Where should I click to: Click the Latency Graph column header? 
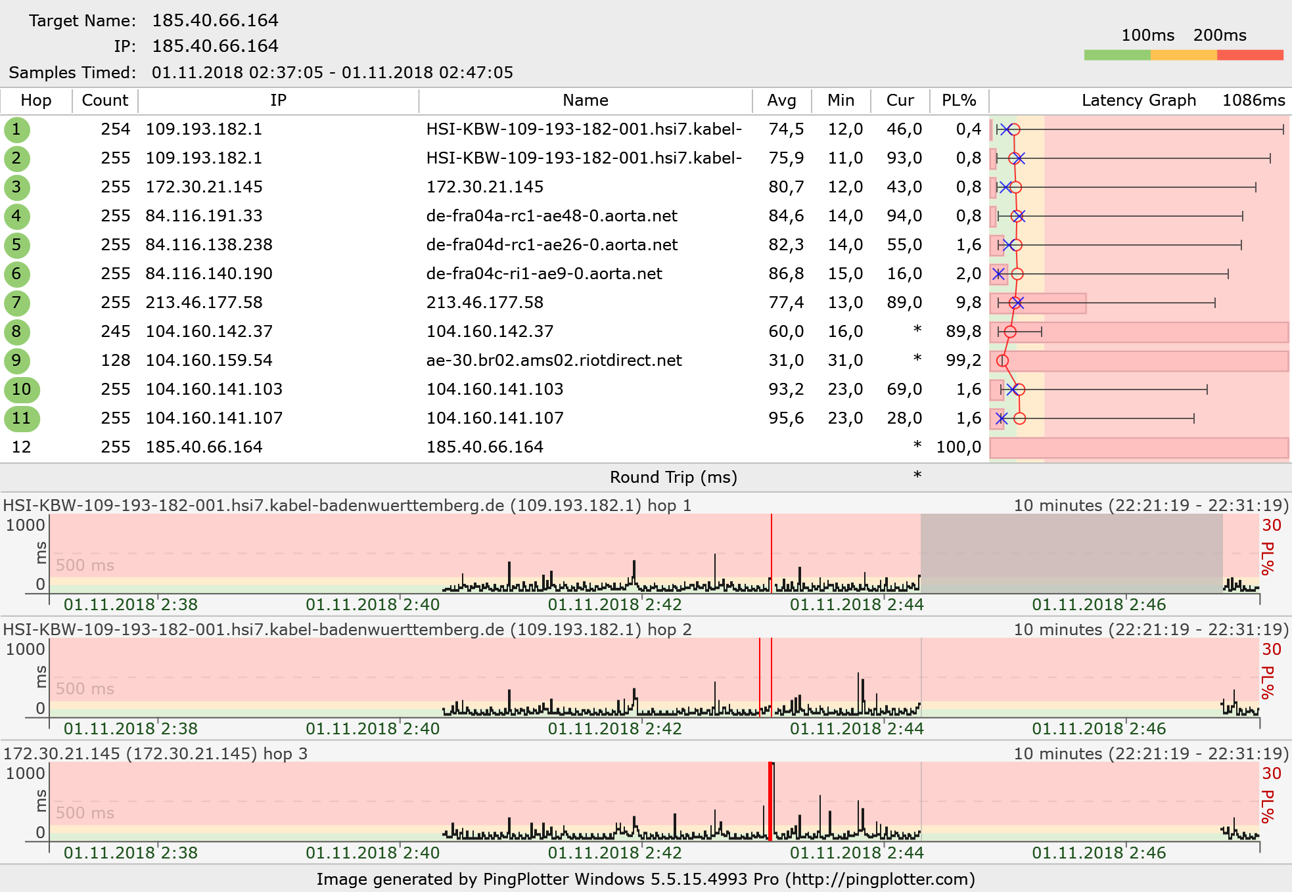tap(1139, 100)
